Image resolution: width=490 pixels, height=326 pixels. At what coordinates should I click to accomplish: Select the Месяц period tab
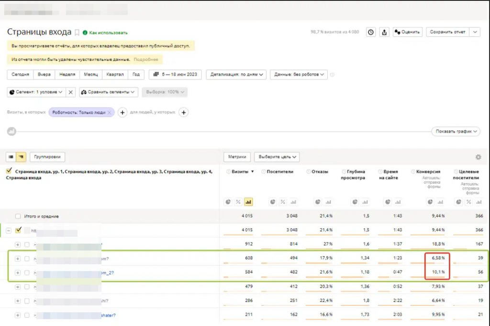[91, 74]
